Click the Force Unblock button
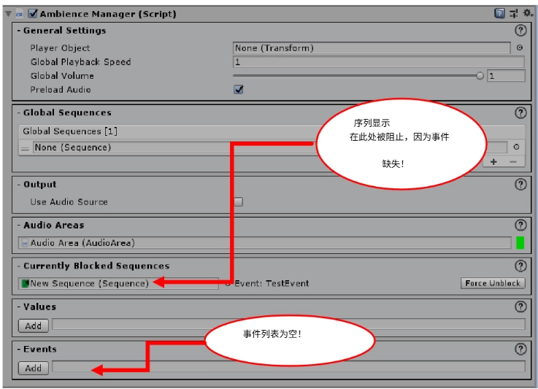The image size is (538, 389). (493, 283)
